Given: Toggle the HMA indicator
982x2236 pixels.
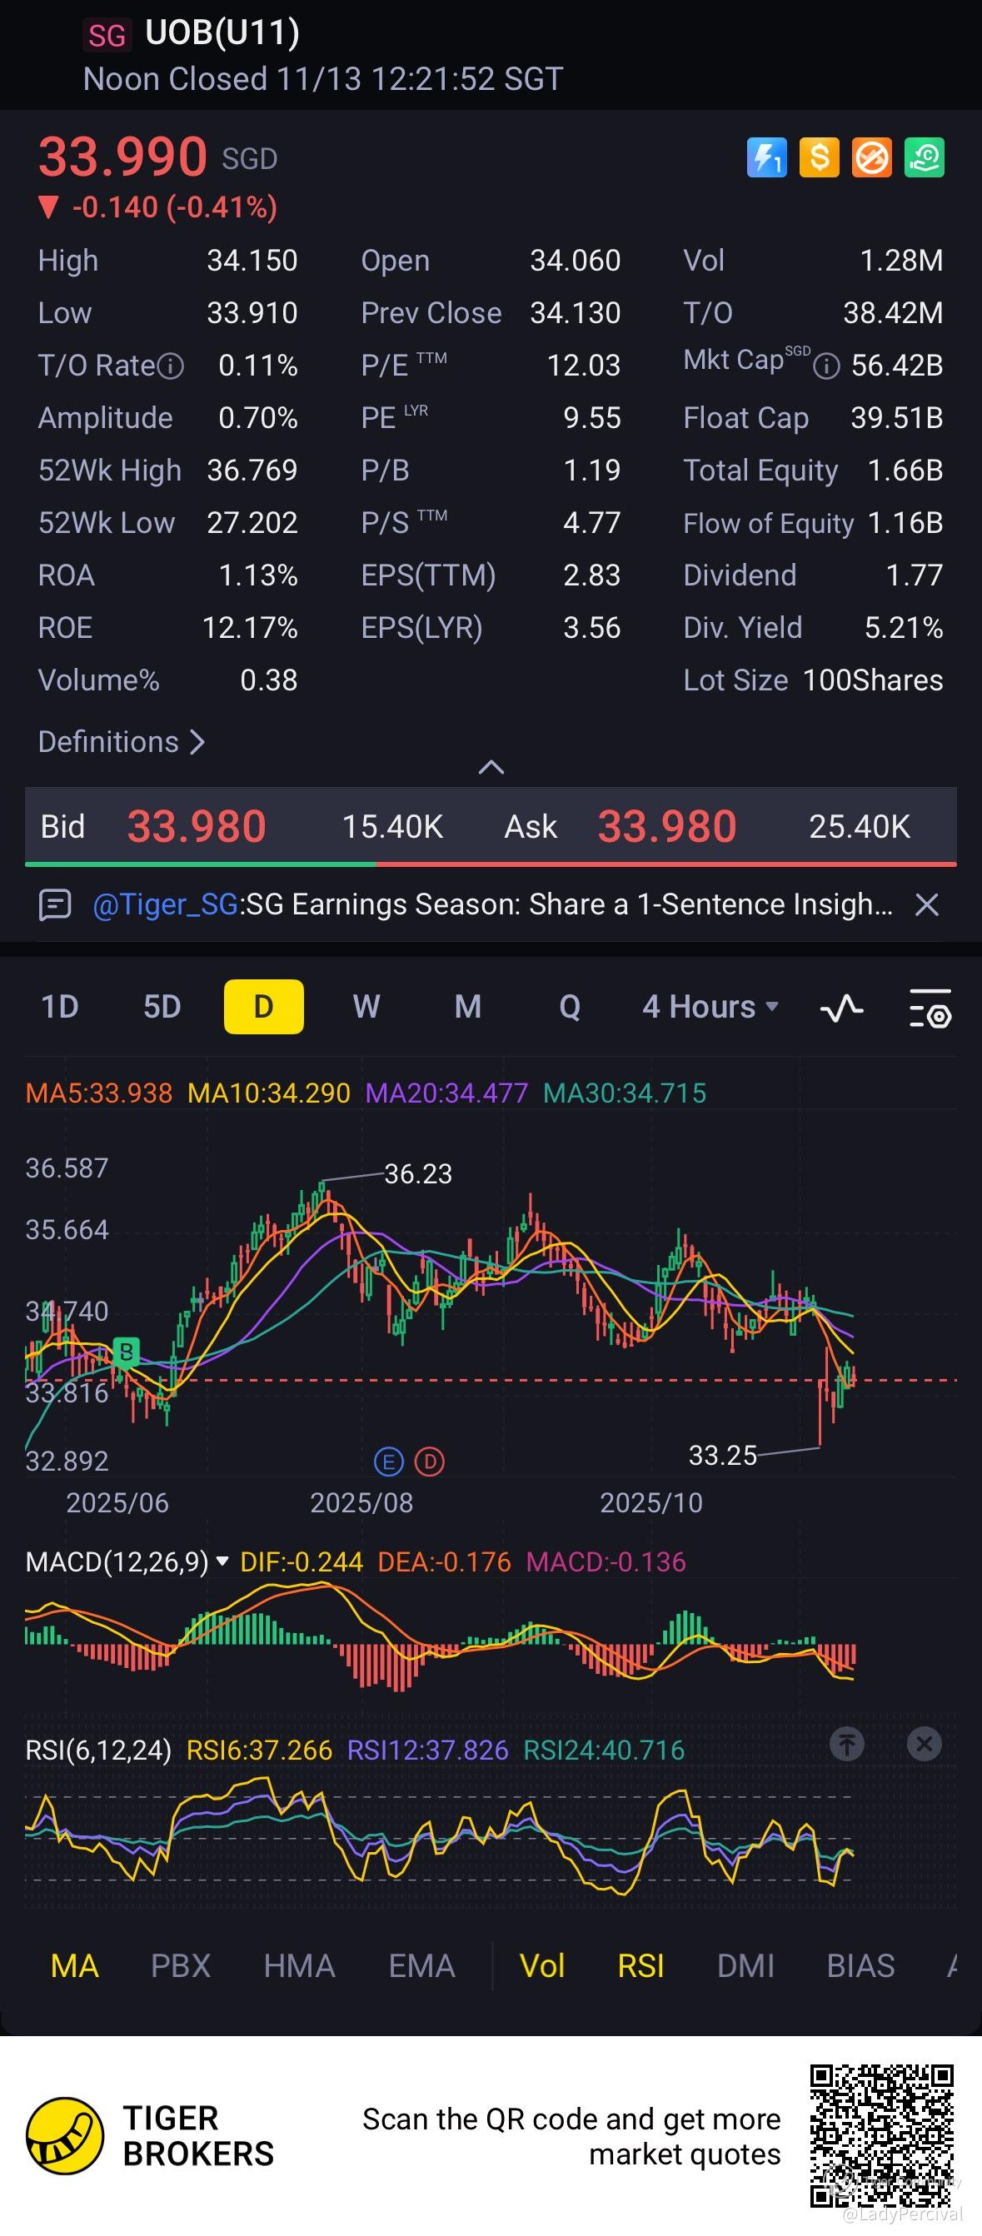Looking at the screenshot, I should (300, 1966).
